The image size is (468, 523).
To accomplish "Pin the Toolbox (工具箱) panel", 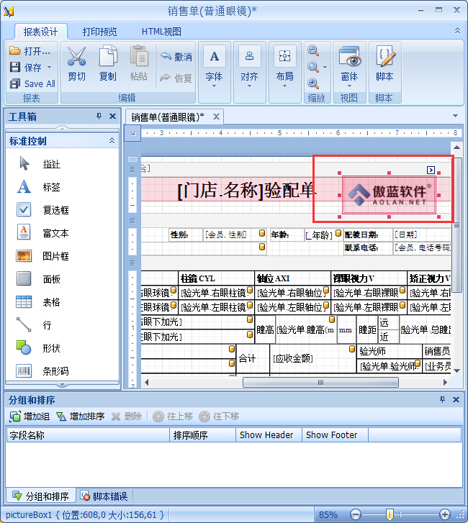I will click(x=99, y=117).
